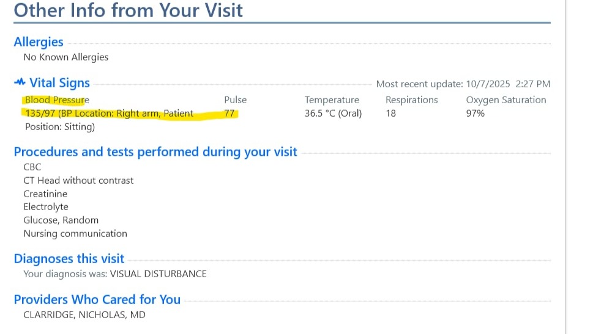This screenshot has width=593, height=334.
Task: Click the Nursing communication entry
Action: click(x=75, y=233)
